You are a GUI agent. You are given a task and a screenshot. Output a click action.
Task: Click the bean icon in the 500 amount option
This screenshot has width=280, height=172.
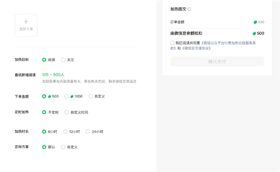49,96
